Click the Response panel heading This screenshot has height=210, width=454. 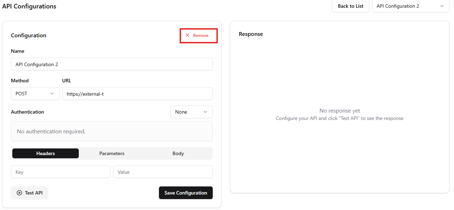[251, 34]
